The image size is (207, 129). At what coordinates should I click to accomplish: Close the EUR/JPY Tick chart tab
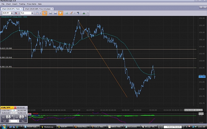point(22,9)
